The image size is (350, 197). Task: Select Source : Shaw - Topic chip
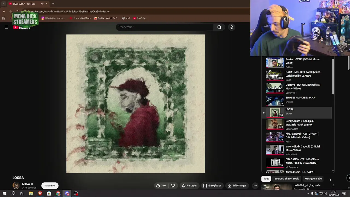coord(287,179)
